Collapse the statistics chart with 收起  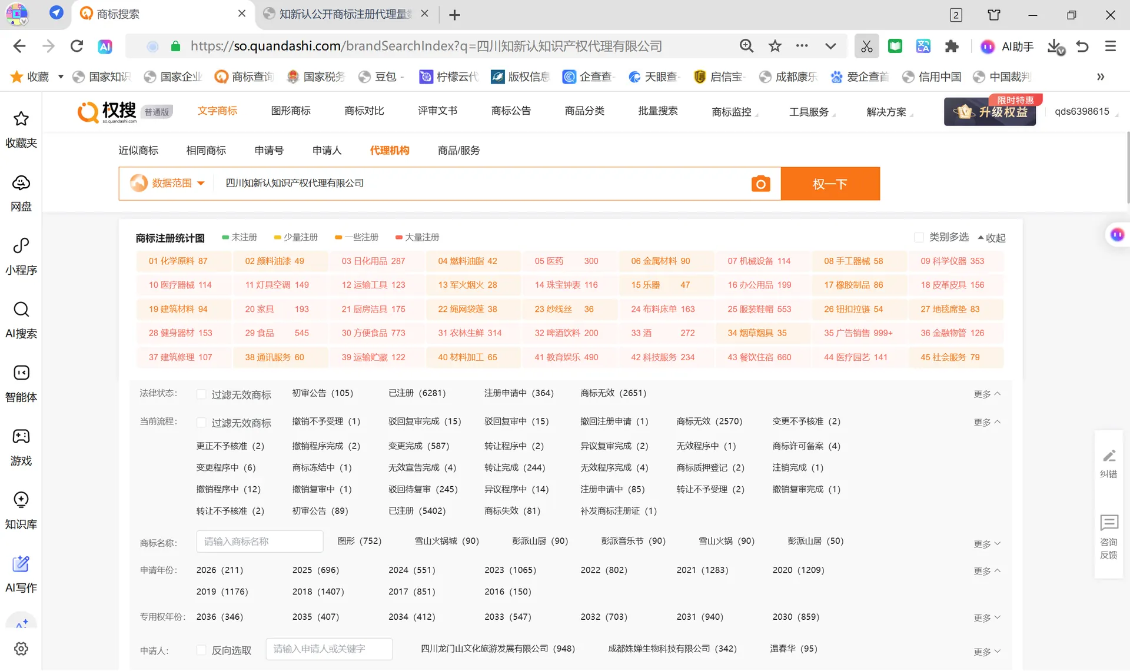tap(991, 238)
